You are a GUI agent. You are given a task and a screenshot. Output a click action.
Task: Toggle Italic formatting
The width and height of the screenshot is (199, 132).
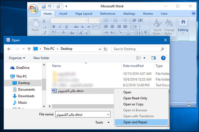click(60, 27)
